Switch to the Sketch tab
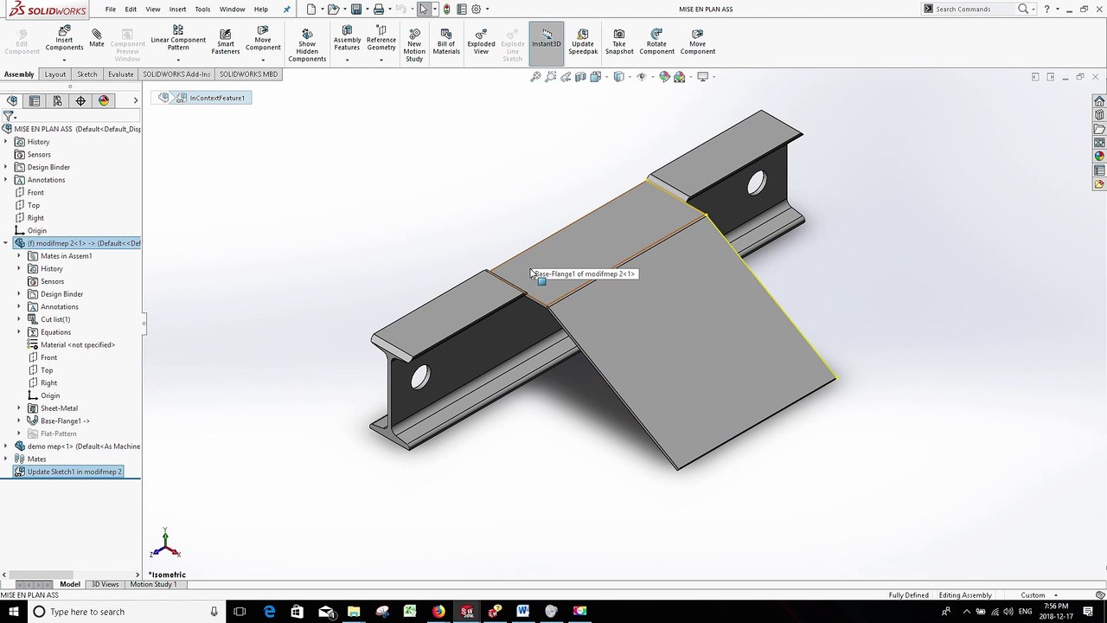Image resolution: width=1107 pixels, height=623 pixels. [x=87, y=74]
